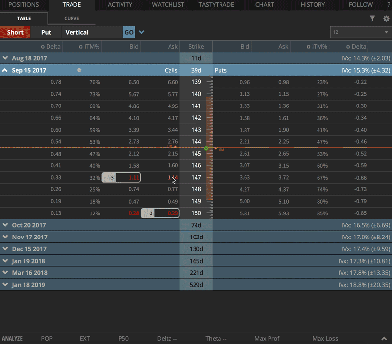The image size is (392, 344).
Task: Click the quantity field showing -3
Action: click(109, 177)
